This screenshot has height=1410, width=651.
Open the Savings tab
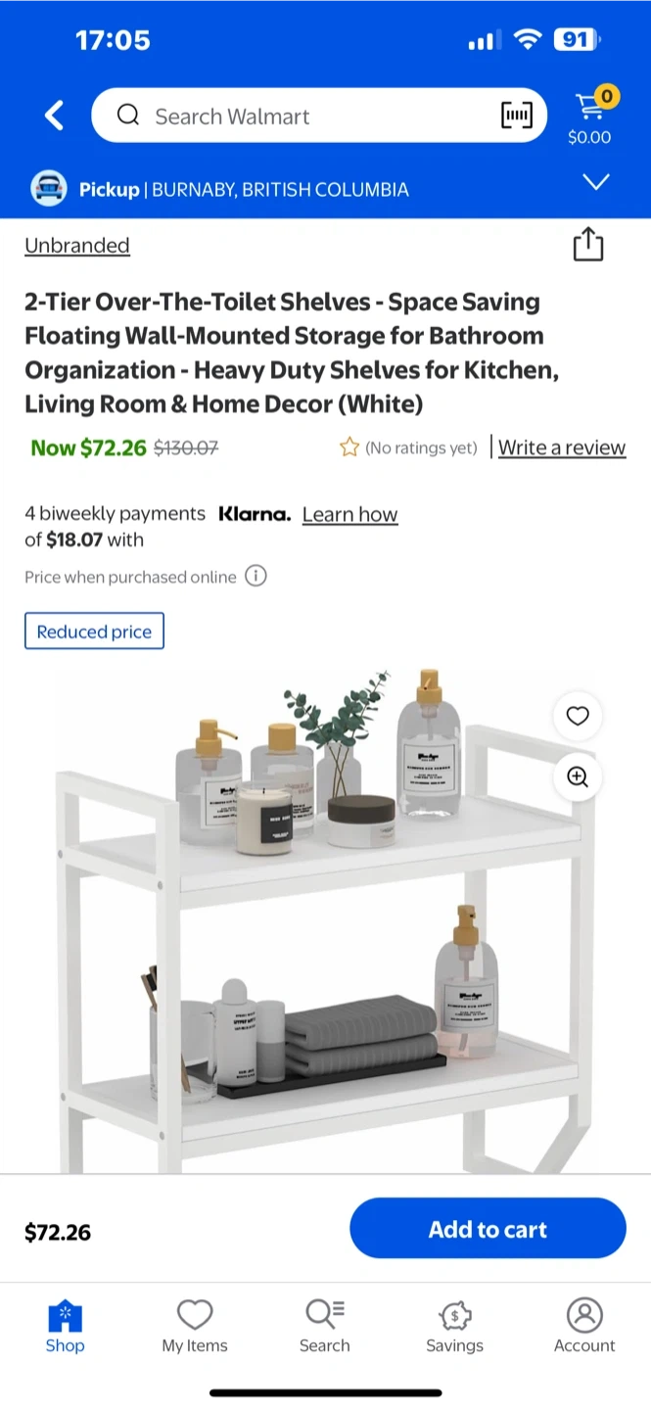click(x=454, y=1326)
